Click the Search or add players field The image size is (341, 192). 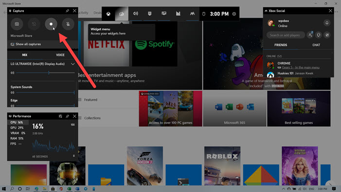pos(286,35)
